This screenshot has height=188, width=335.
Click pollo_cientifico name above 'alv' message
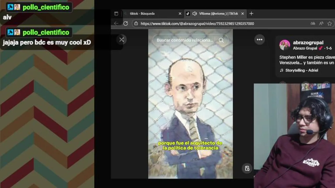(46, 7)
